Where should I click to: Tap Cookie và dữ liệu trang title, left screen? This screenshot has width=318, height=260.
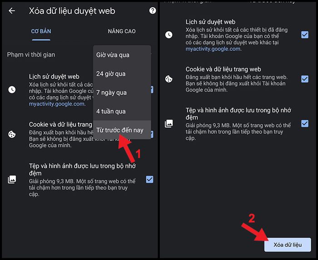tap(60, 124)
